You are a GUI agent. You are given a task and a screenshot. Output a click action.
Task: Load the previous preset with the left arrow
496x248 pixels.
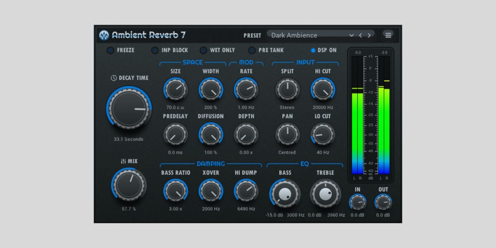click(360, 35)
